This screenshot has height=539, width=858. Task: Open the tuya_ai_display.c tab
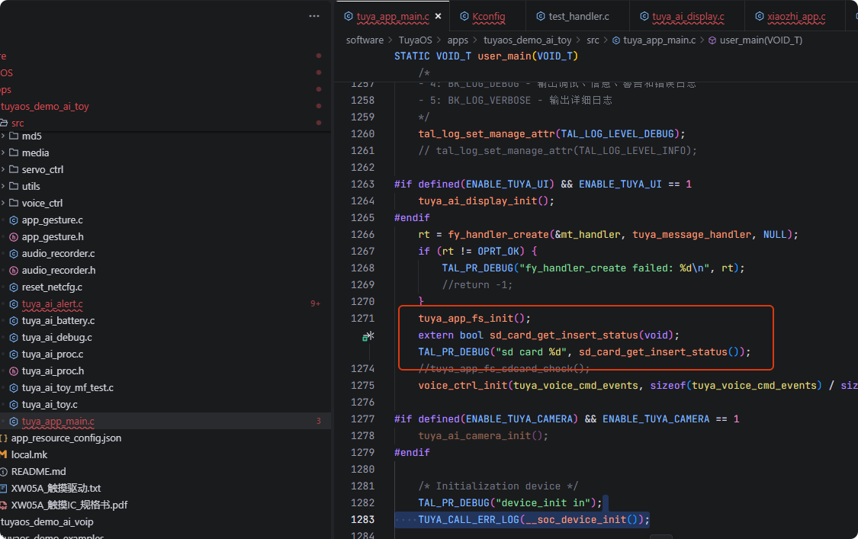coord(687,16)
